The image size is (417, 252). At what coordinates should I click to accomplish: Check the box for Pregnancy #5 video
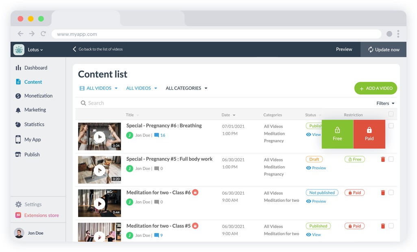point(391,159)
